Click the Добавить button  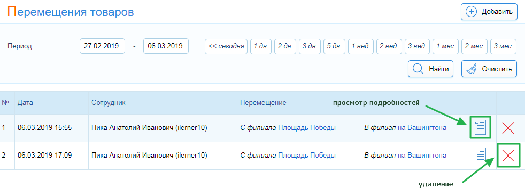coord(489,12)
